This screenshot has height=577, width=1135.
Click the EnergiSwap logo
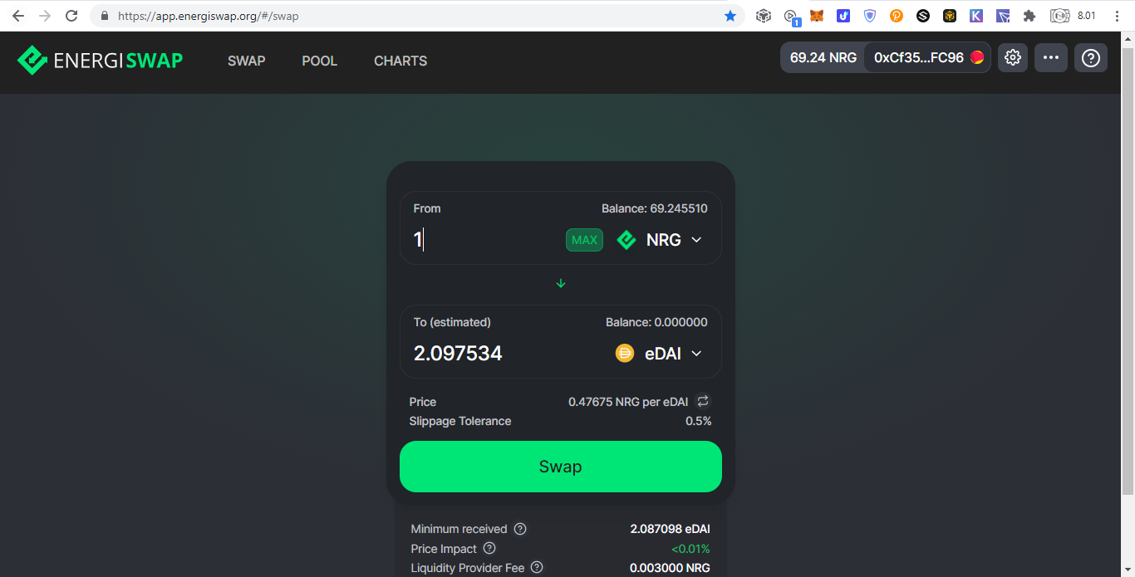100,61
